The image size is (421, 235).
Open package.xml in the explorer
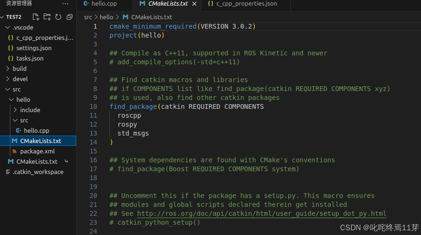tap(38, 151)
